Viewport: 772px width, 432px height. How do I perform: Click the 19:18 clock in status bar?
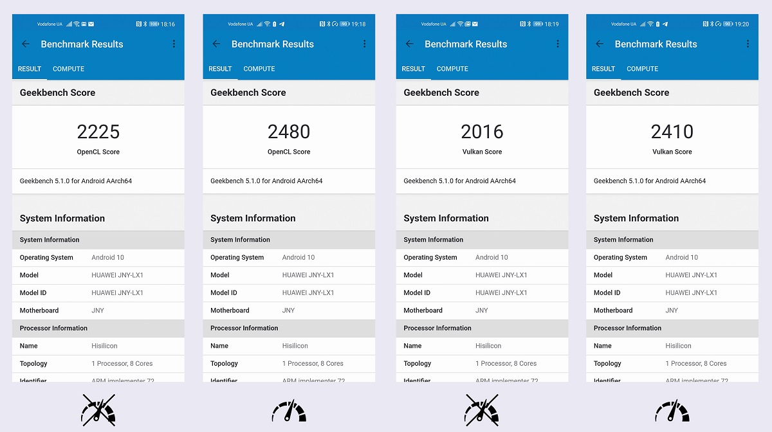358,24
